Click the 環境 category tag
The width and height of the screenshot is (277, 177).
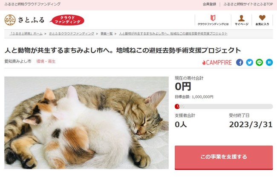click(40, 61)
